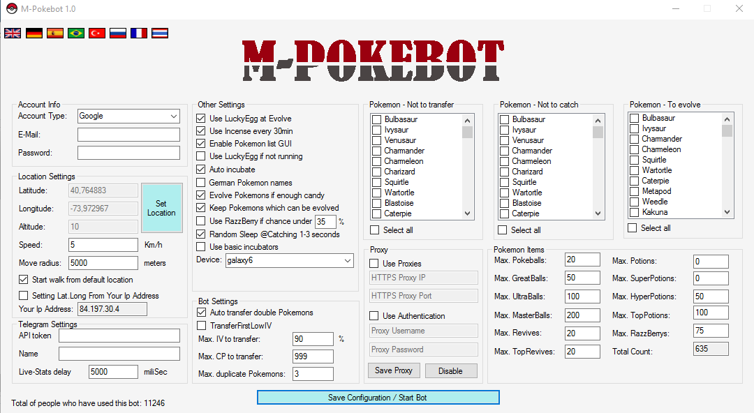
Task: Focus the Max. UltraBalls field
Action: pos(582,296)
